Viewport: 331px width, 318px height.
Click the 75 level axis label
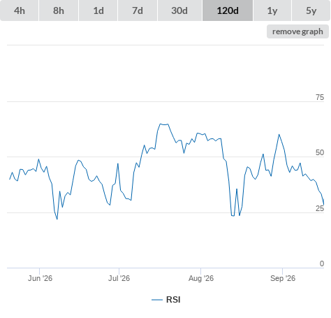320,97
